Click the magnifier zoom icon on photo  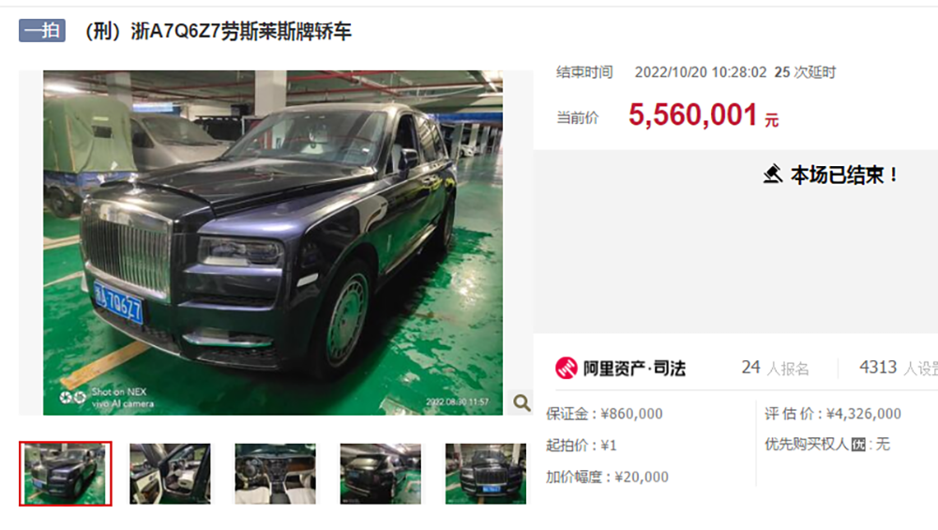pyautogui.click(x=522, y=402)
